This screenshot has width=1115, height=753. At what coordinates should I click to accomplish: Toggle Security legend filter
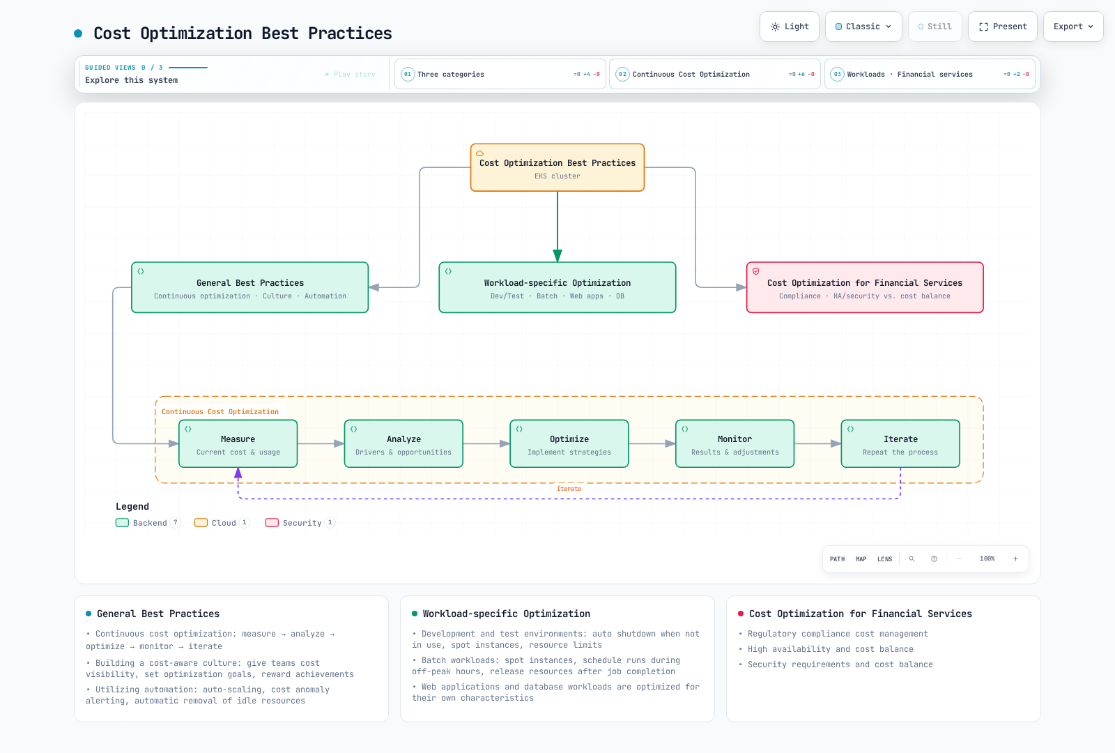pos(300,523)
